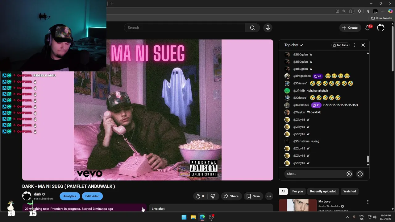Screen dimensions: 395x222
Task: Click @Ccristinna sueeg message
Action: [315, 141]
